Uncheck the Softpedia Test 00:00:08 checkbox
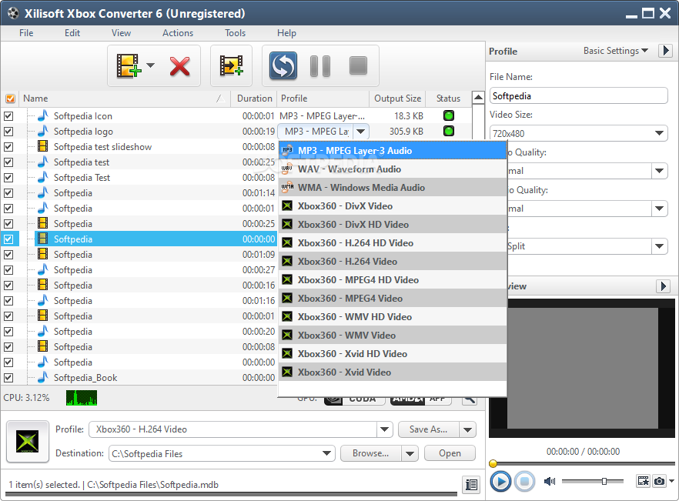Image resolution: width=679 pixels, height=501 pixels. pos(8,178)
